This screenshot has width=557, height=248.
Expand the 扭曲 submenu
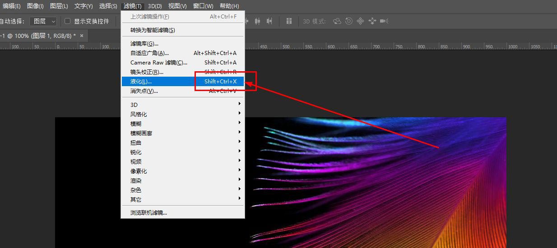tap(183, 142)
